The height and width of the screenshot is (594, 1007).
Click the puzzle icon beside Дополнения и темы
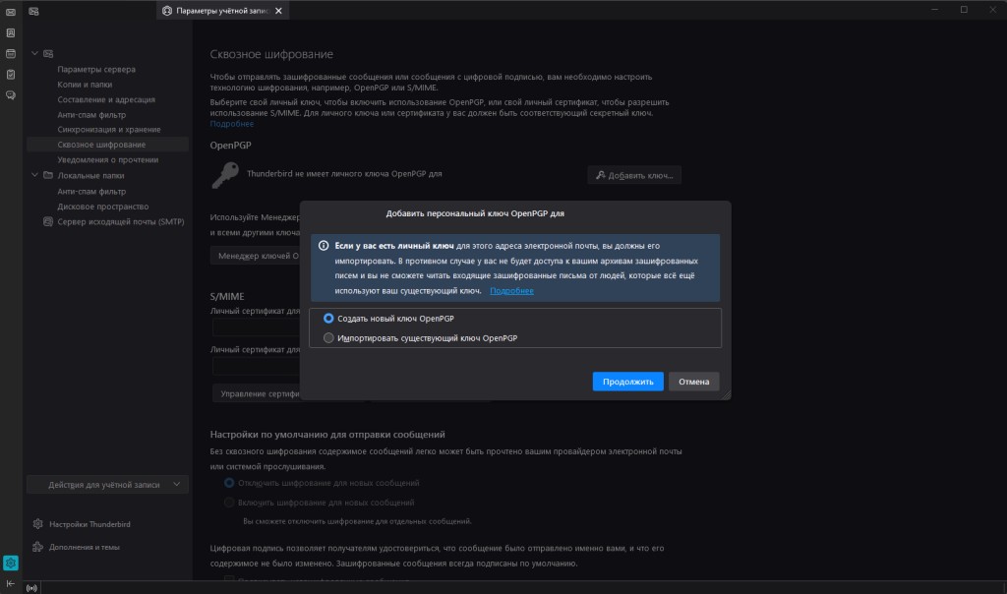pos(38,547)
